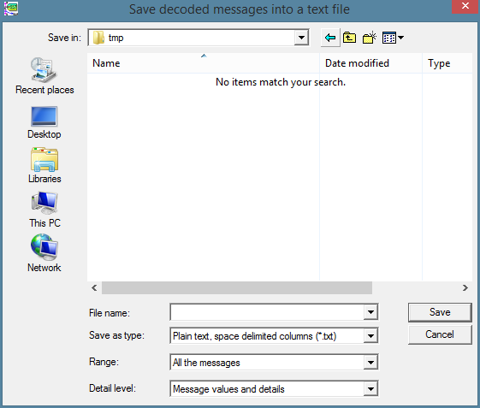Viewport: 480px width, 408px height.
Task: Open the Detail level dropdown
Action: pos(370,389)
